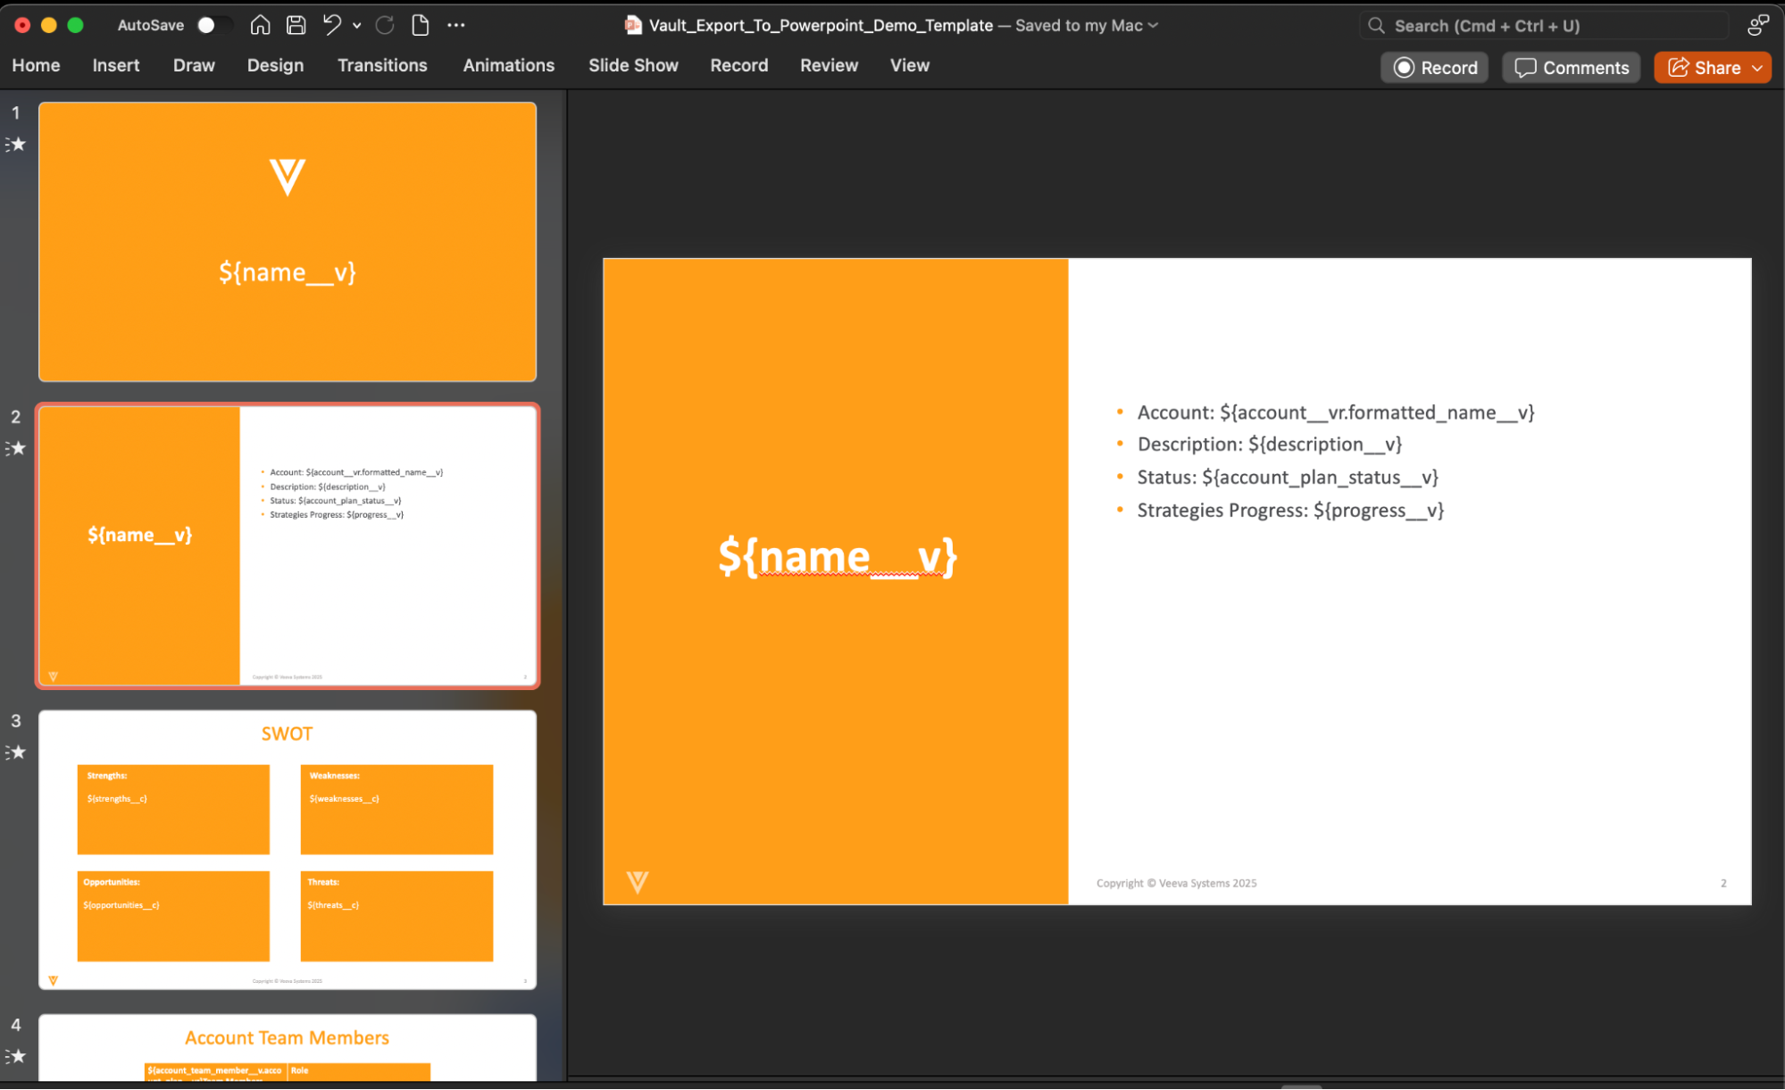1785x1090 pixels.
Task: Expand the Undo history dropdown arrow
Action: 357,25
